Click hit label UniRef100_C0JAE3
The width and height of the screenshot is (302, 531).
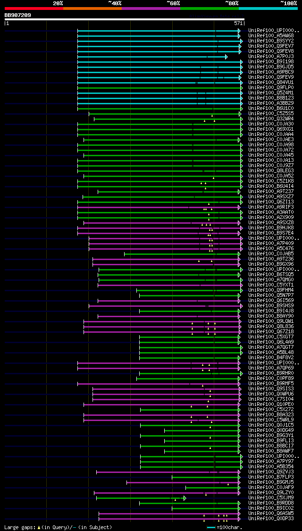coord(271,140)
